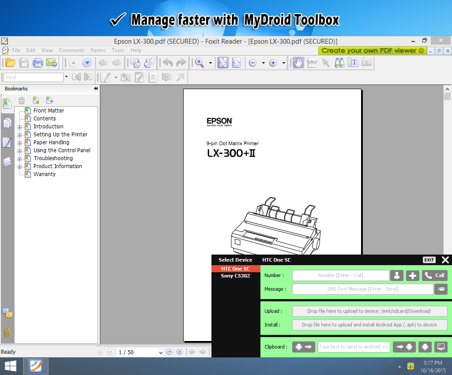
Task: Collapse the Bookmarks panel arrow
Action: 96,89
